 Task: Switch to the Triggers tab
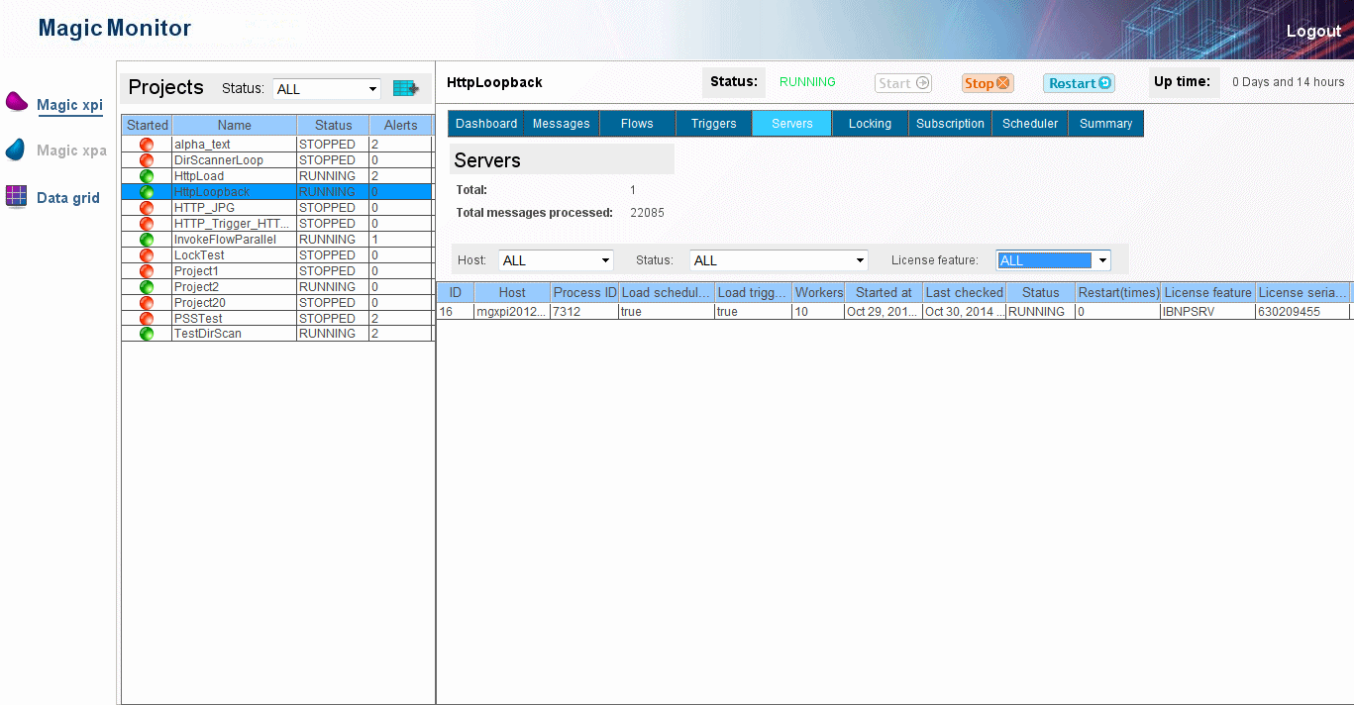pyautogui.click(x=714, y=124)
